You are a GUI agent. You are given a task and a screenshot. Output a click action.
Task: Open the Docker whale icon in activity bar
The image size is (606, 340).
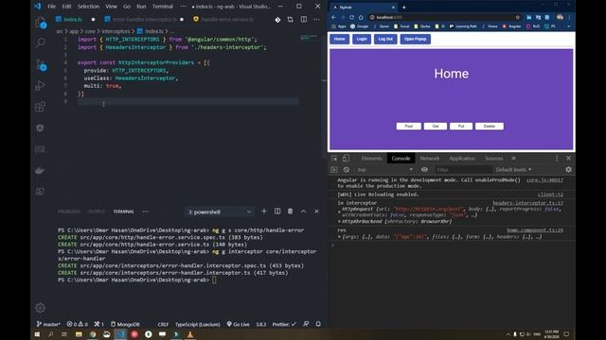click(x=40, y=170)
